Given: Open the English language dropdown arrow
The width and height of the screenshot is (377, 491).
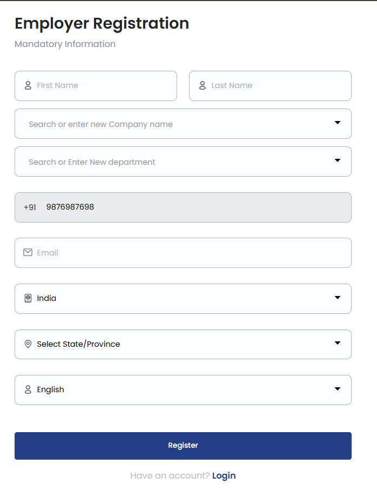Looking at the screenshot, I should click(338, 389).
